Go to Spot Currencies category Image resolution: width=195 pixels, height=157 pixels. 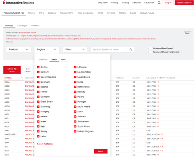[85, 13]
